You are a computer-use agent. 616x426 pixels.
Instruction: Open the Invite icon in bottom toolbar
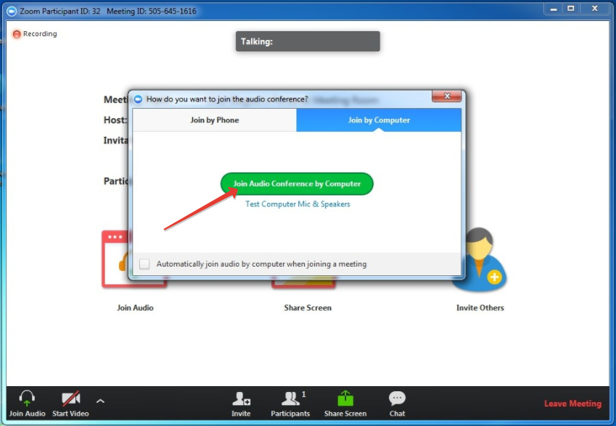pos(241,398)
